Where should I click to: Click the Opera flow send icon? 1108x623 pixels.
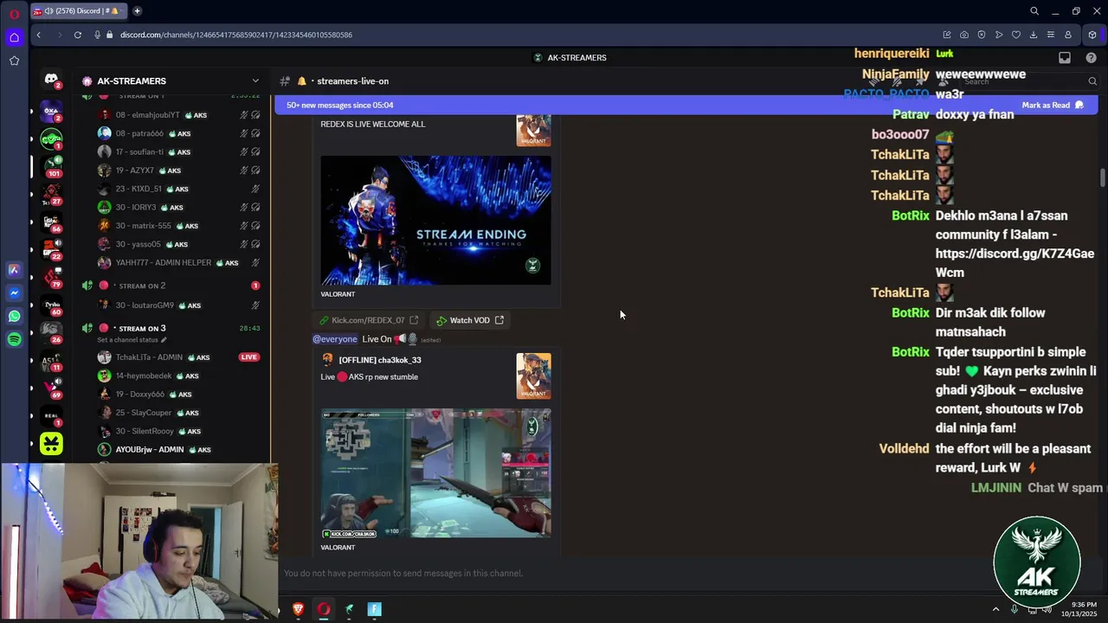click(999, 35)
